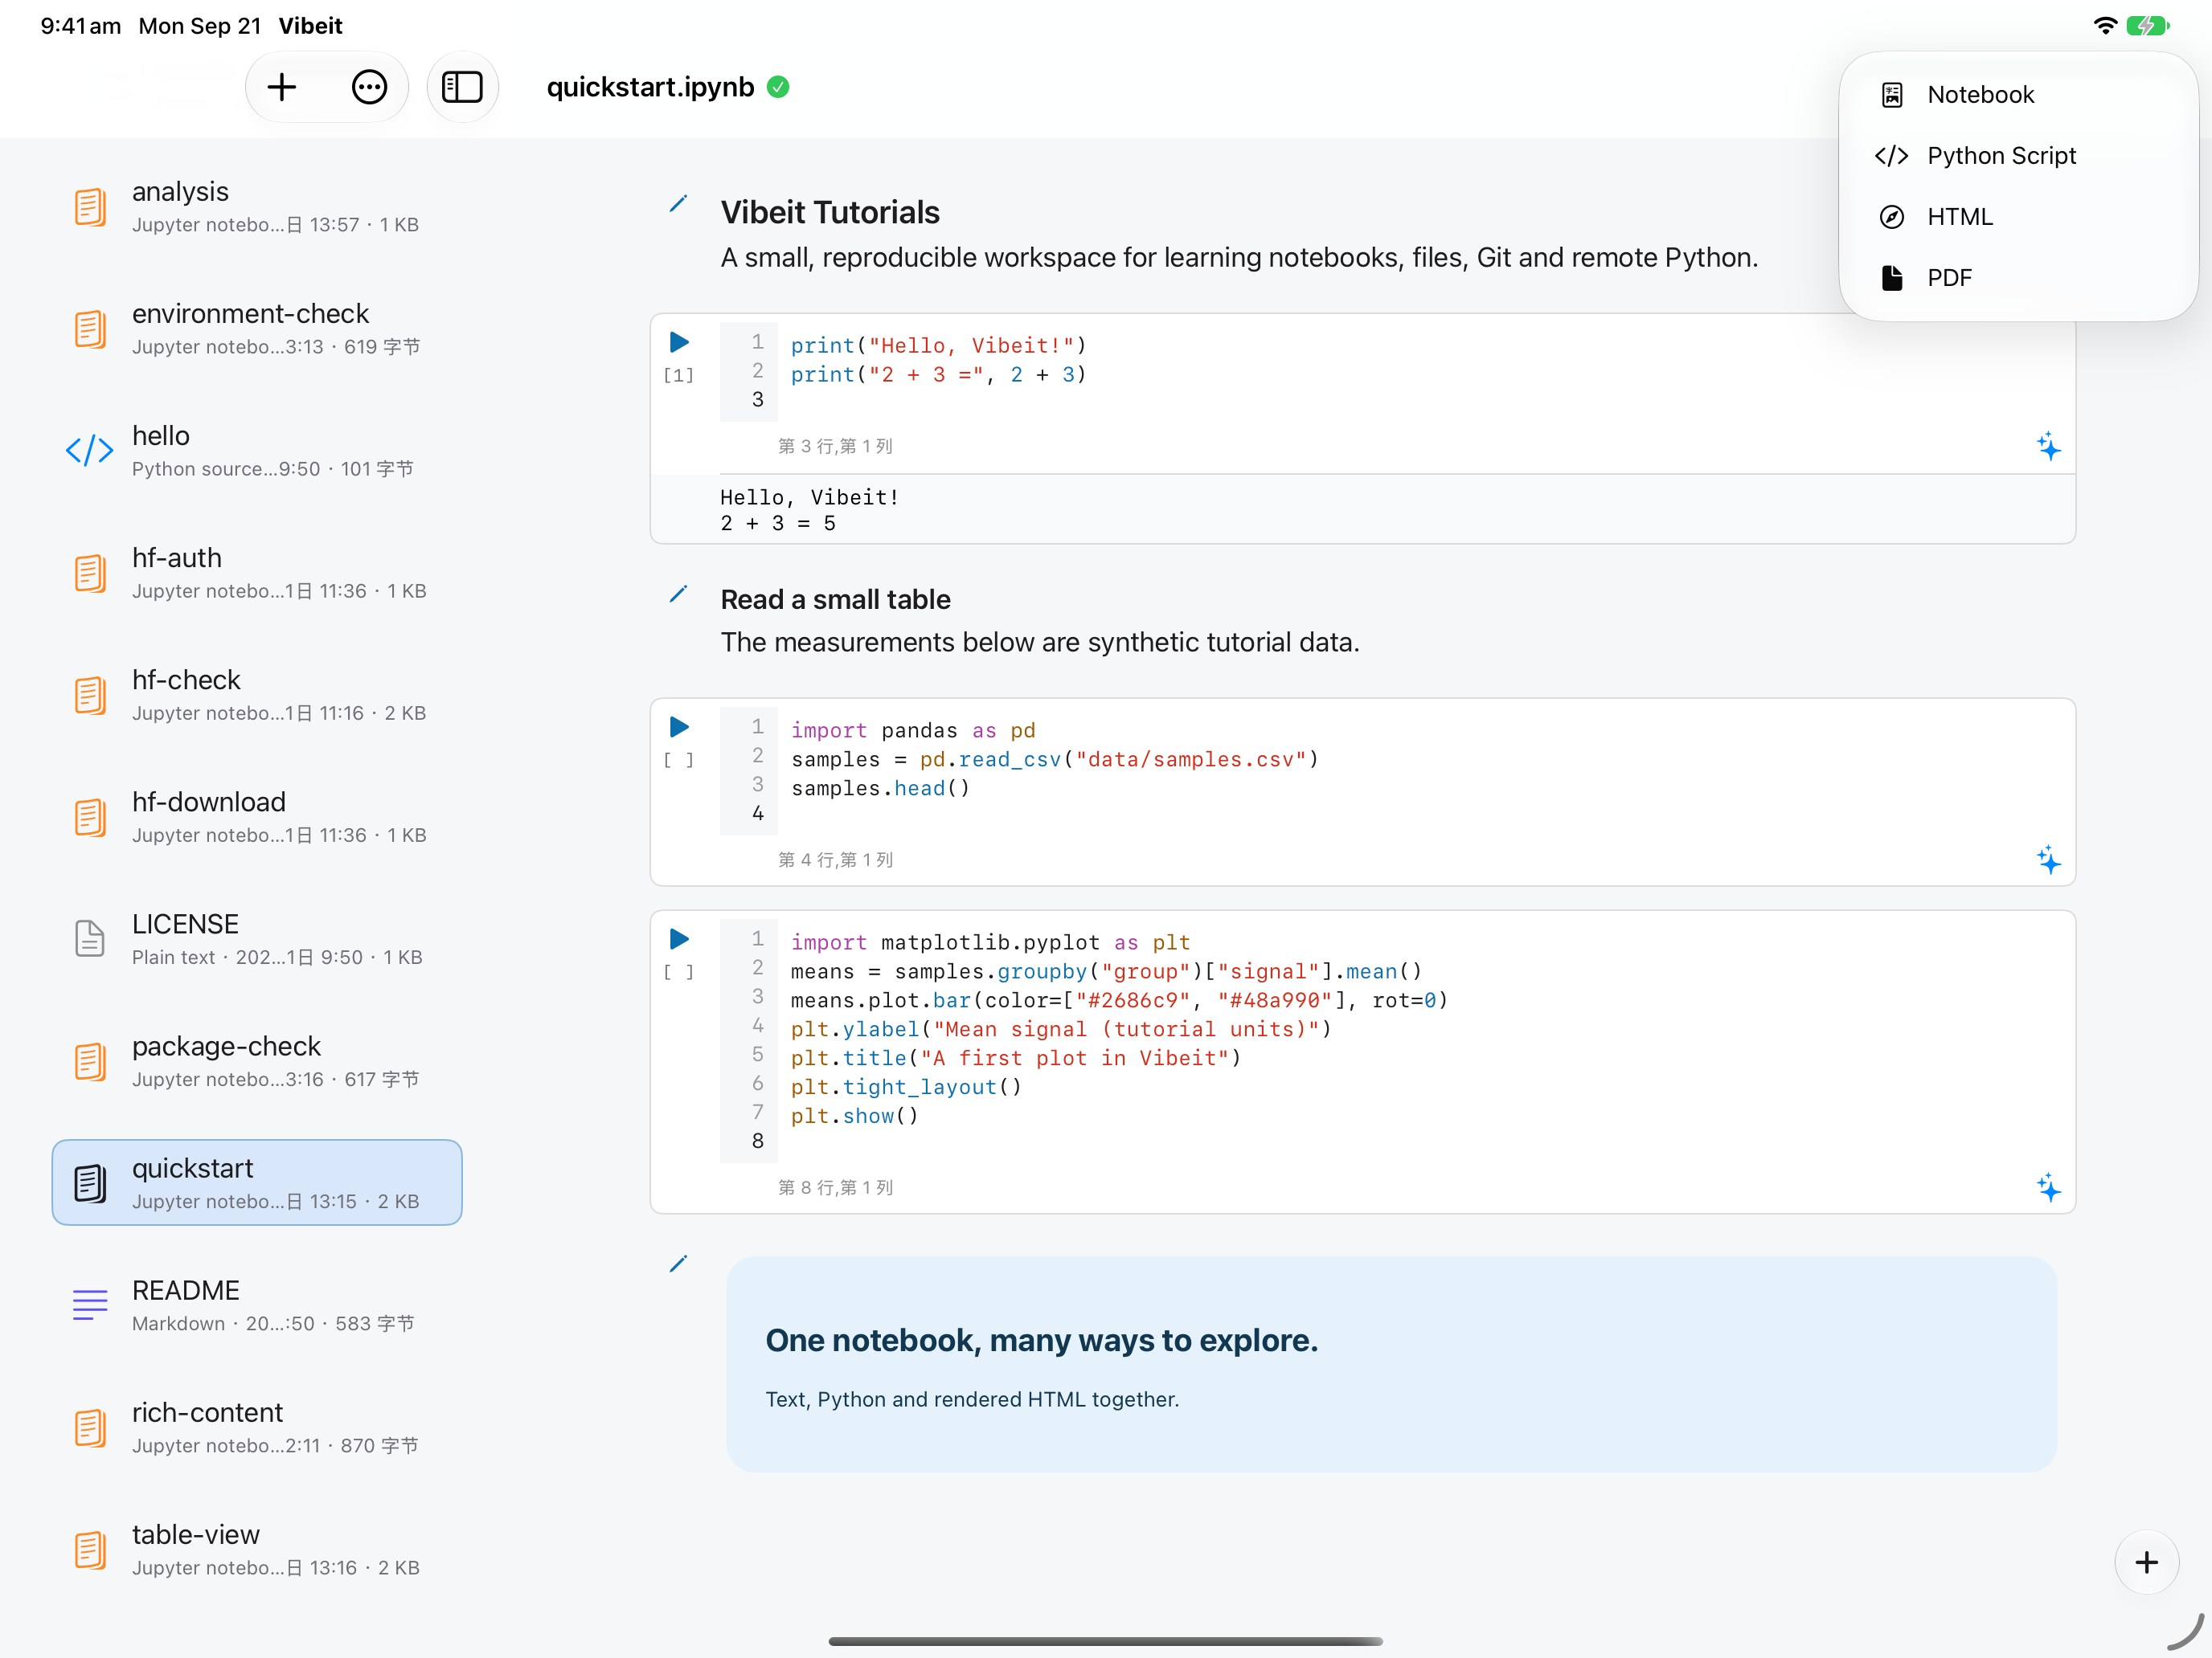This screenshot has height=1658, width=2212.
Task: Export as Notebook
Action: tap(2018, 95)
